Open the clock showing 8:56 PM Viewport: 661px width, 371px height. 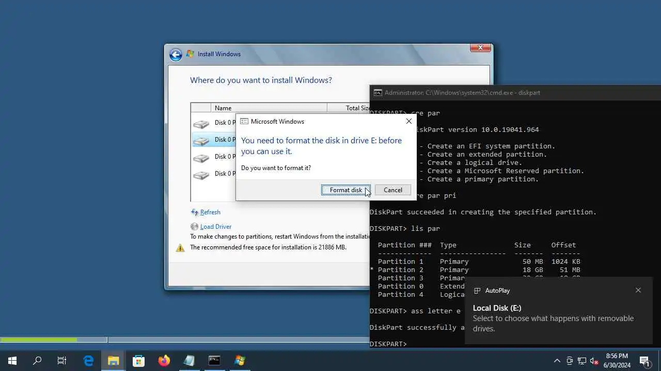[617, 361]
